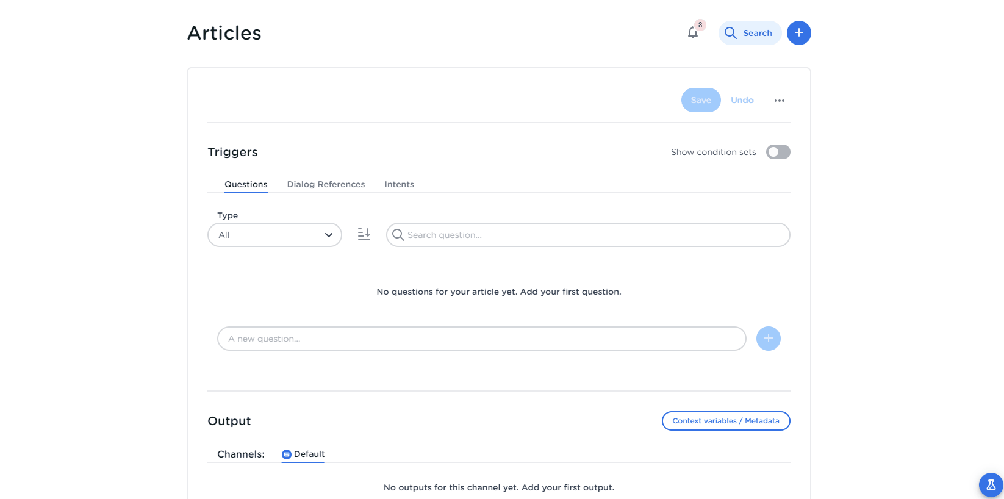Open the flask test icon
The height and width of the screenshot is (499, 1004).
tap(991, 485)
